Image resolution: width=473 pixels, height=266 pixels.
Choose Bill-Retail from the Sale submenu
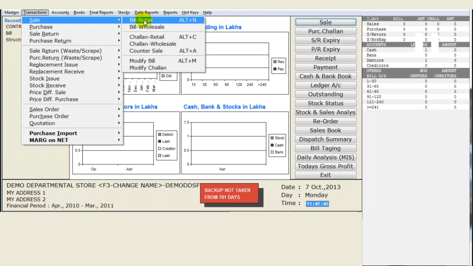tap(163, 20)
